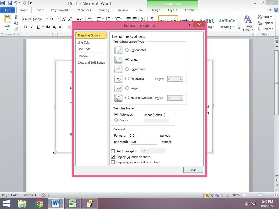Viewport: 279px width, 209px height.
Task: Click the zoom slider handle
Action: (x=260, y=195)
